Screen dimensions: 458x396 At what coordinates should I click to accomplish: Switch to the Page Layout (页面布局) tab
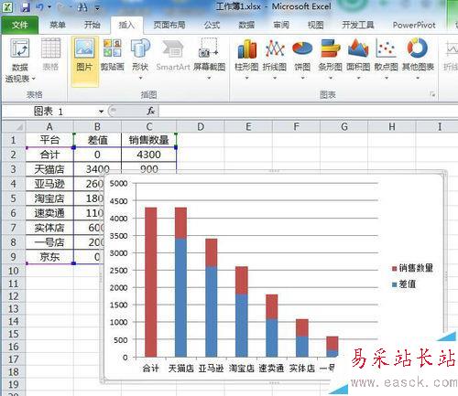[x=169, y=25]
